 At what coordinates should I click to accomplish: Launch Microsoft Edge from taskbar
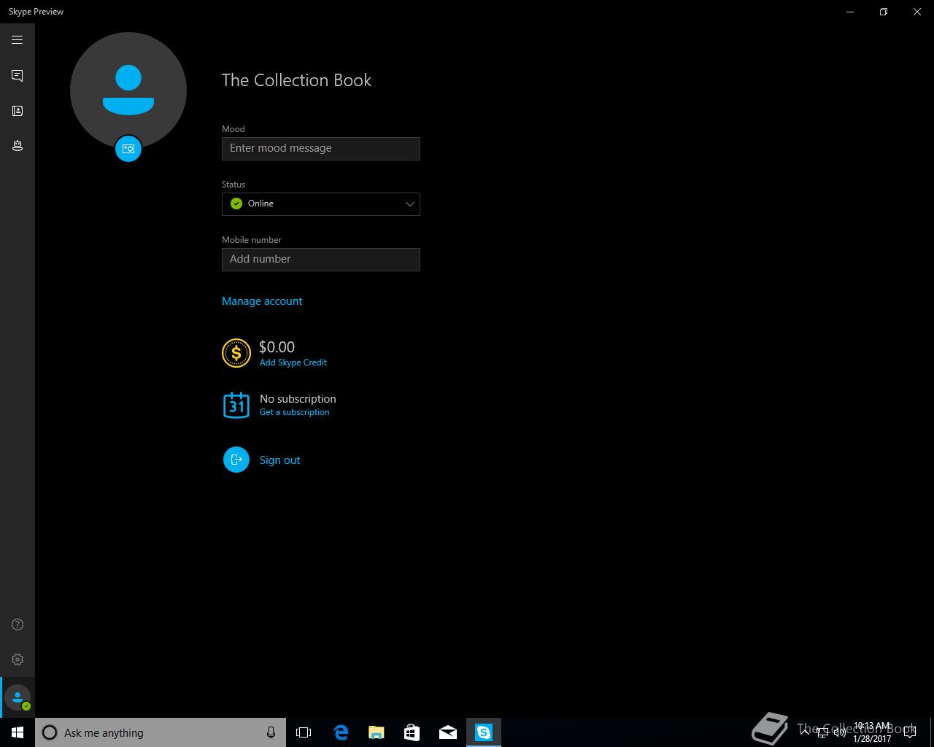340,732
